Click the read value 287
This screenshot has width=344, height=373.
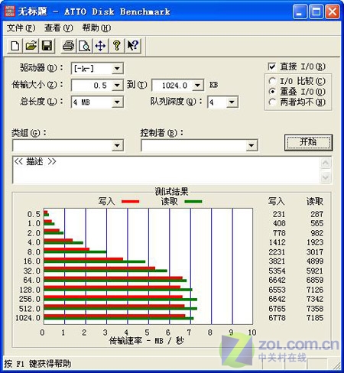[x=317, y=214]
